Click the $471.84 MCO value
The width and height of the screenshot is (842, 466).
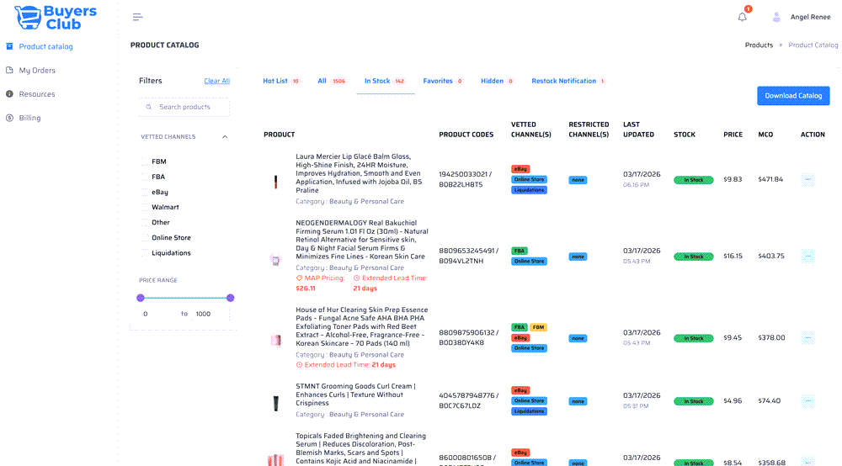770,180
